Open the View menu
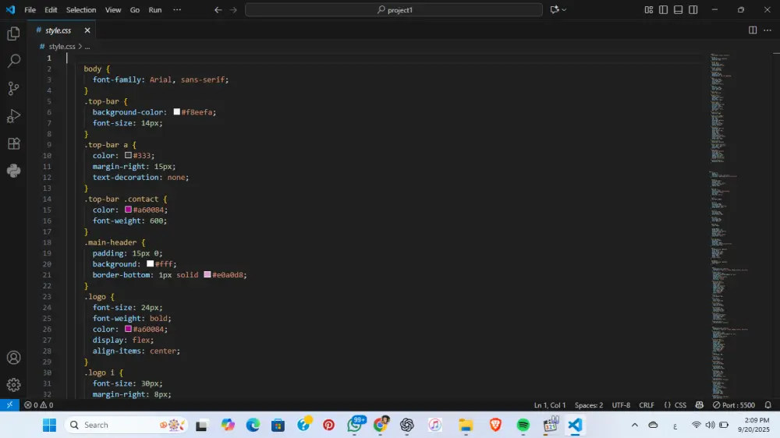The image size is (780, 438). 113,9
